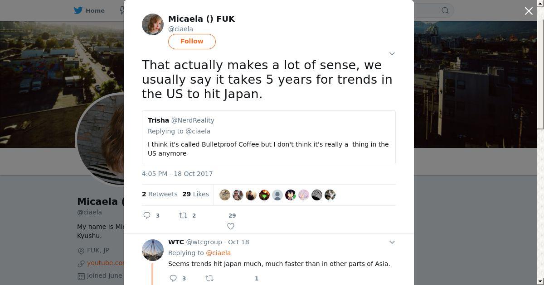Click the tweet timestamp 4:05 PM link
This screenshot has width=544, height=285.
177,174
